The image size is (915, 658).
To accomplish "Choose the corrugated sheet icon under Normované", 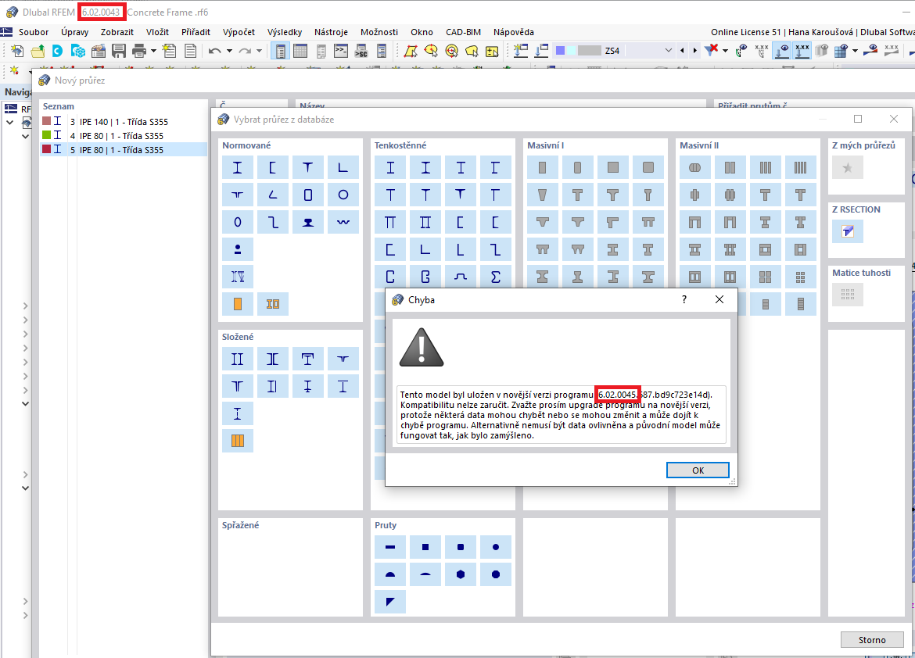I will tap(343, 222).
